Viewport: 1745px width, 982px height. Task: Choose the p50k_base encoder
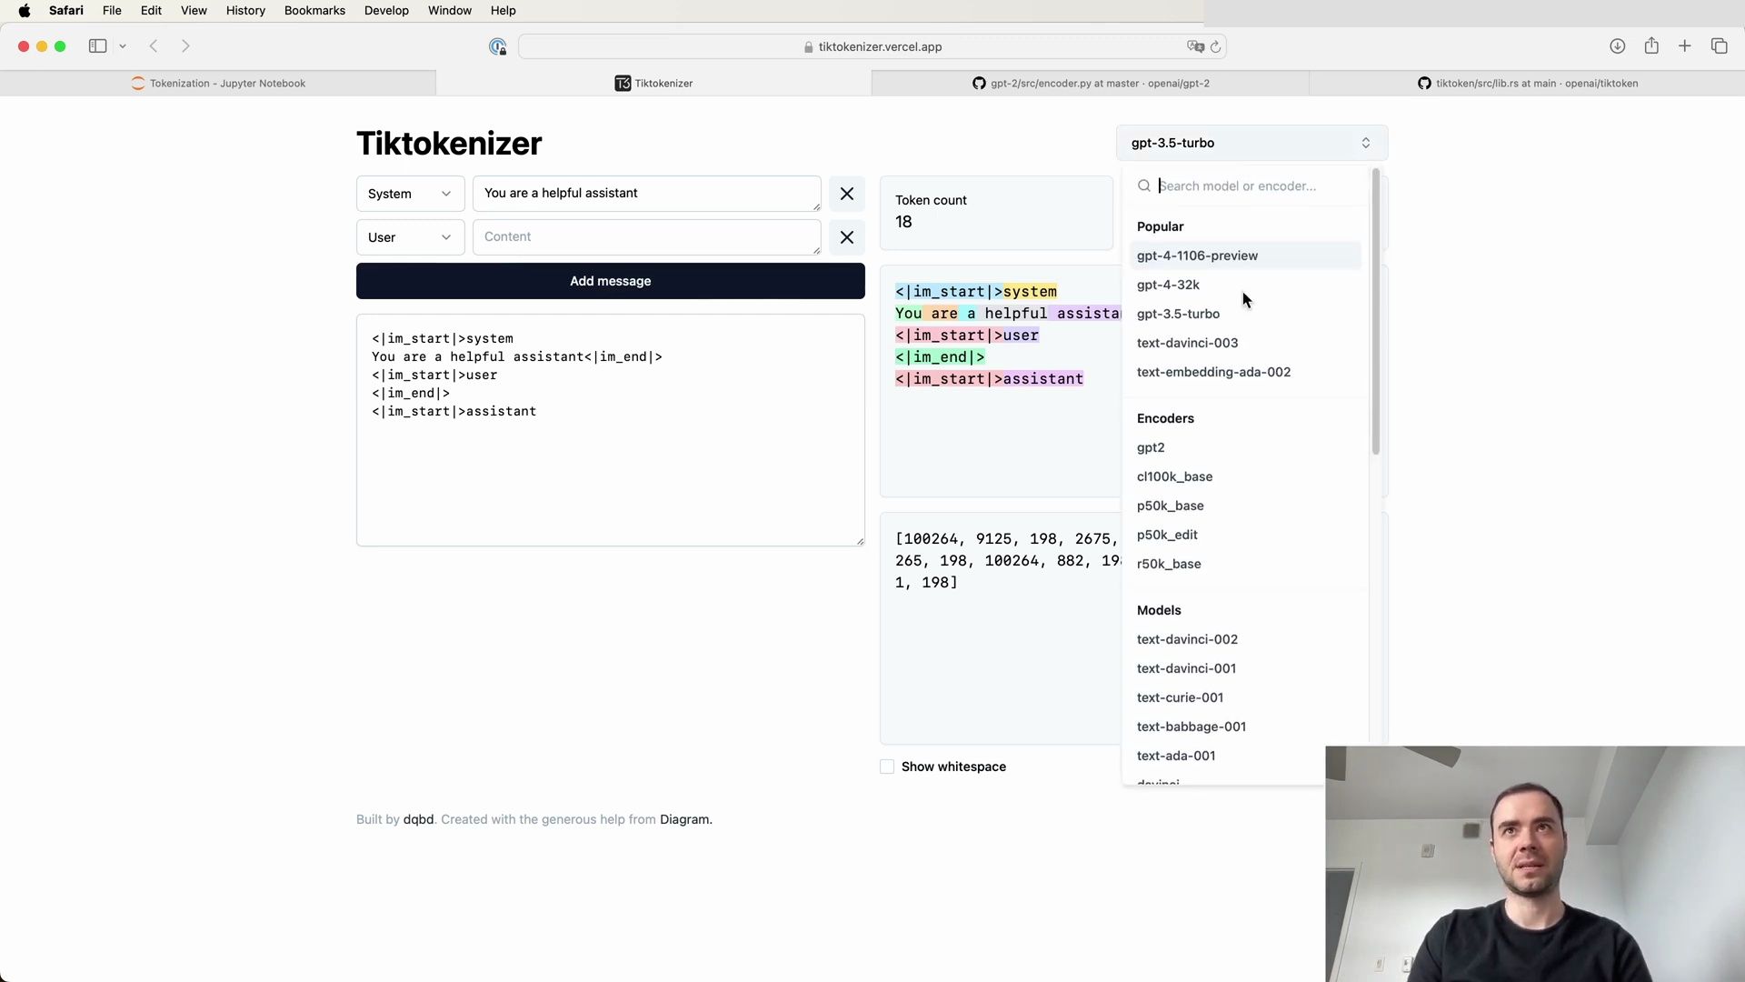1244,506
